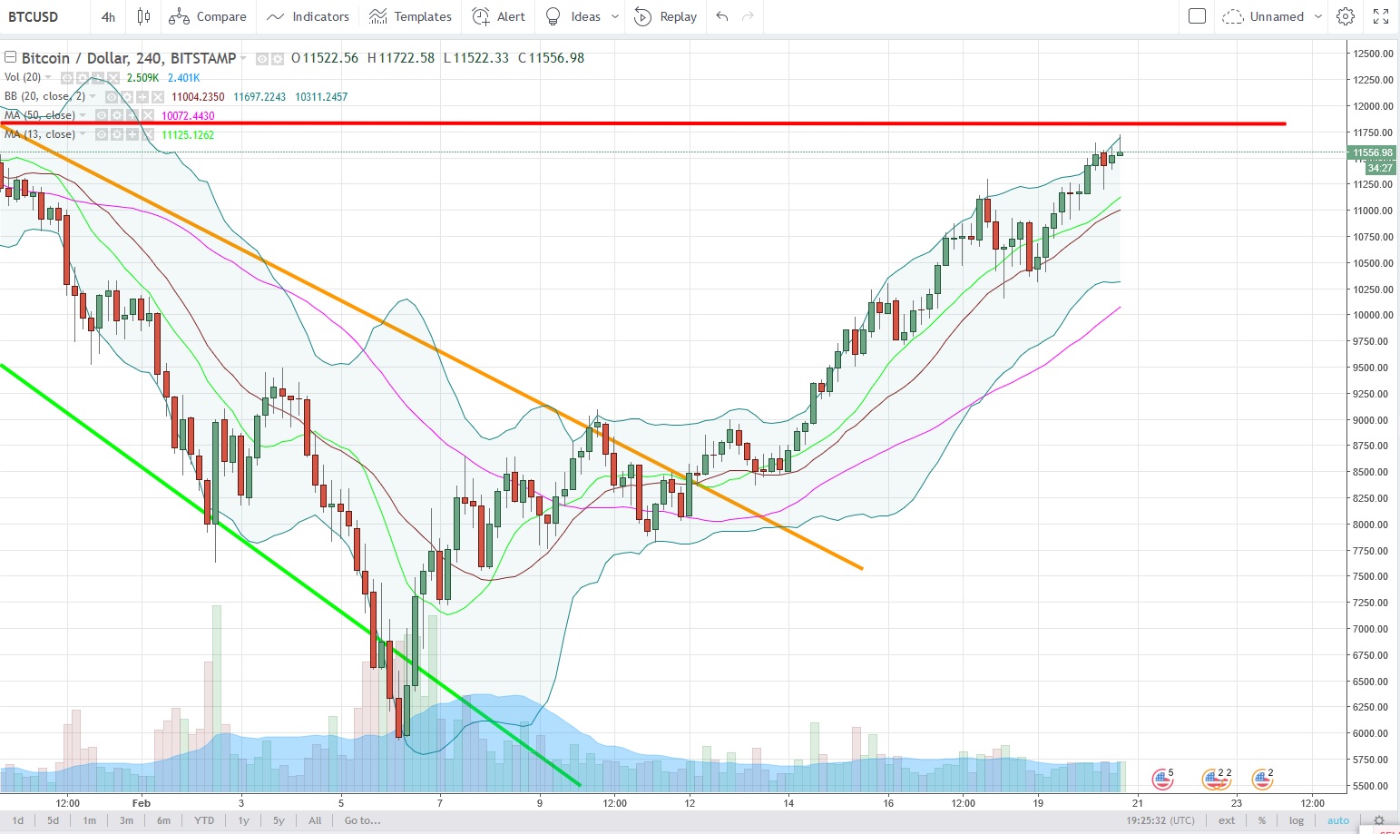The height and width of the screenshot is (834, 1400).
Task: Expand the Unnamed layout dropdown arrow
Action: (1318, 16)
